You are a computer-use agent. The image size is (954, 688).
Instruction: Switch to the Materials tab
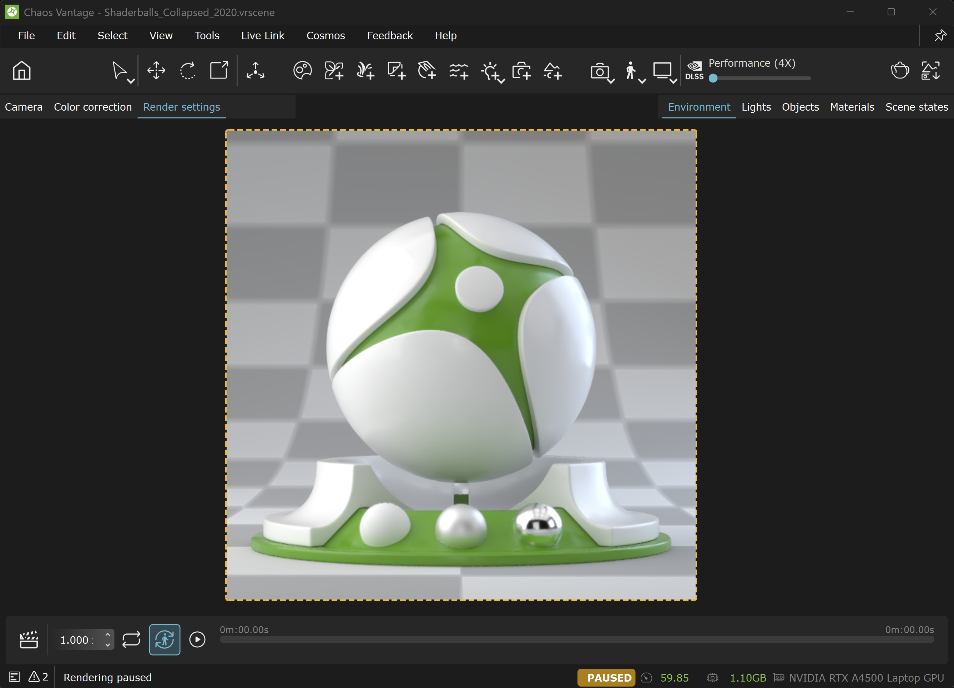click(x=852, y=107)
